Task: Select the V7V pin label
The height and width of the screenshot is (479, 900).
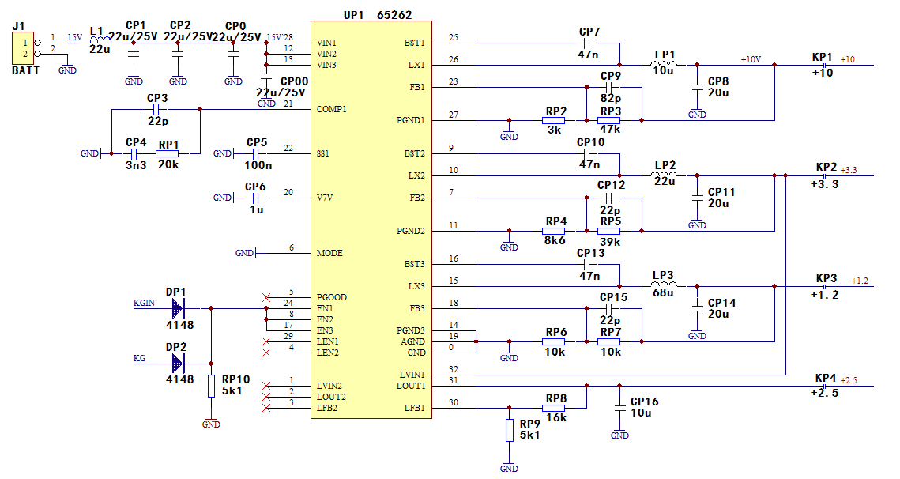Action: point(325,198)
